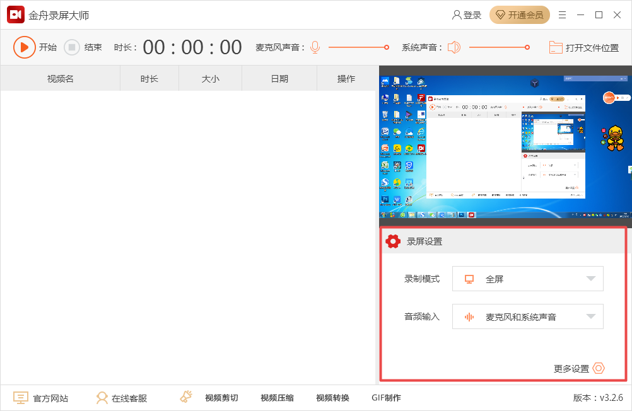Open 官方网站 official website link

[50, 398]
